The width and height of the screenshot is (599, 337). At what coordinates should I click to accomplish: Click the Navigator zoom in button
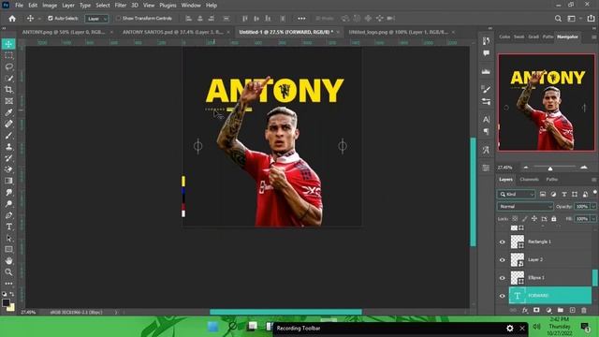[x=584, y=168]
